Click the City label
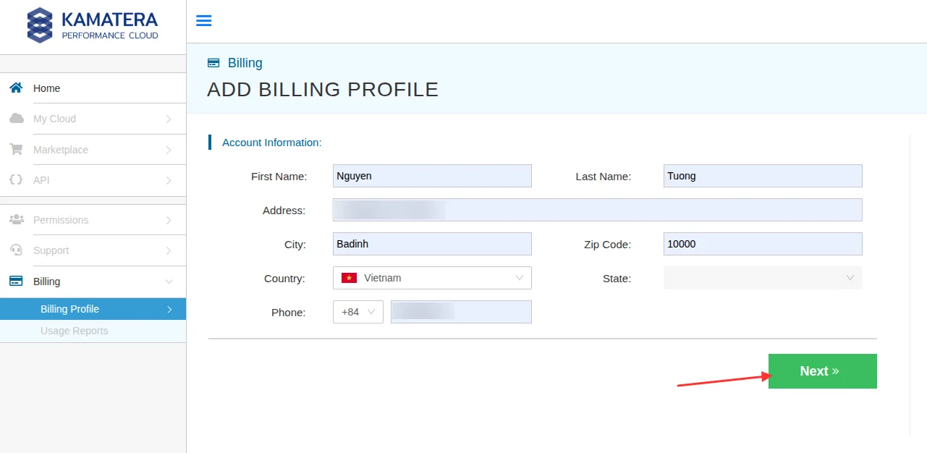Viewport: 927px width, 453px height. click(x=295, y=245)
